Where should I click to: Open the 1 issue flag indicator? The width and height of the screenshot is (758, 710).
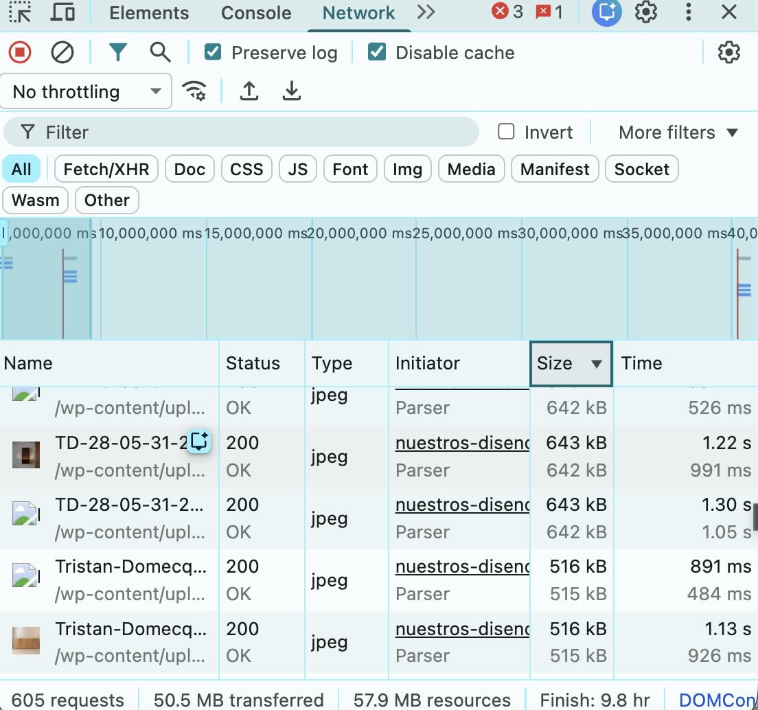550,12
